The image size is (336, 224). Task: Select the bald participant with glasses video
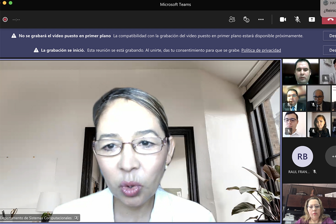click(x=319, y=98)
